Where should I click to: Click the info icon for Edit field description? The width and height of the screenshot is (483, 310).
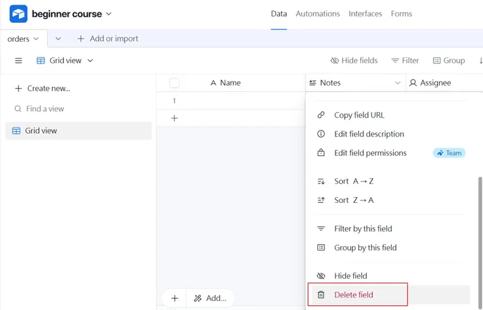321,134
